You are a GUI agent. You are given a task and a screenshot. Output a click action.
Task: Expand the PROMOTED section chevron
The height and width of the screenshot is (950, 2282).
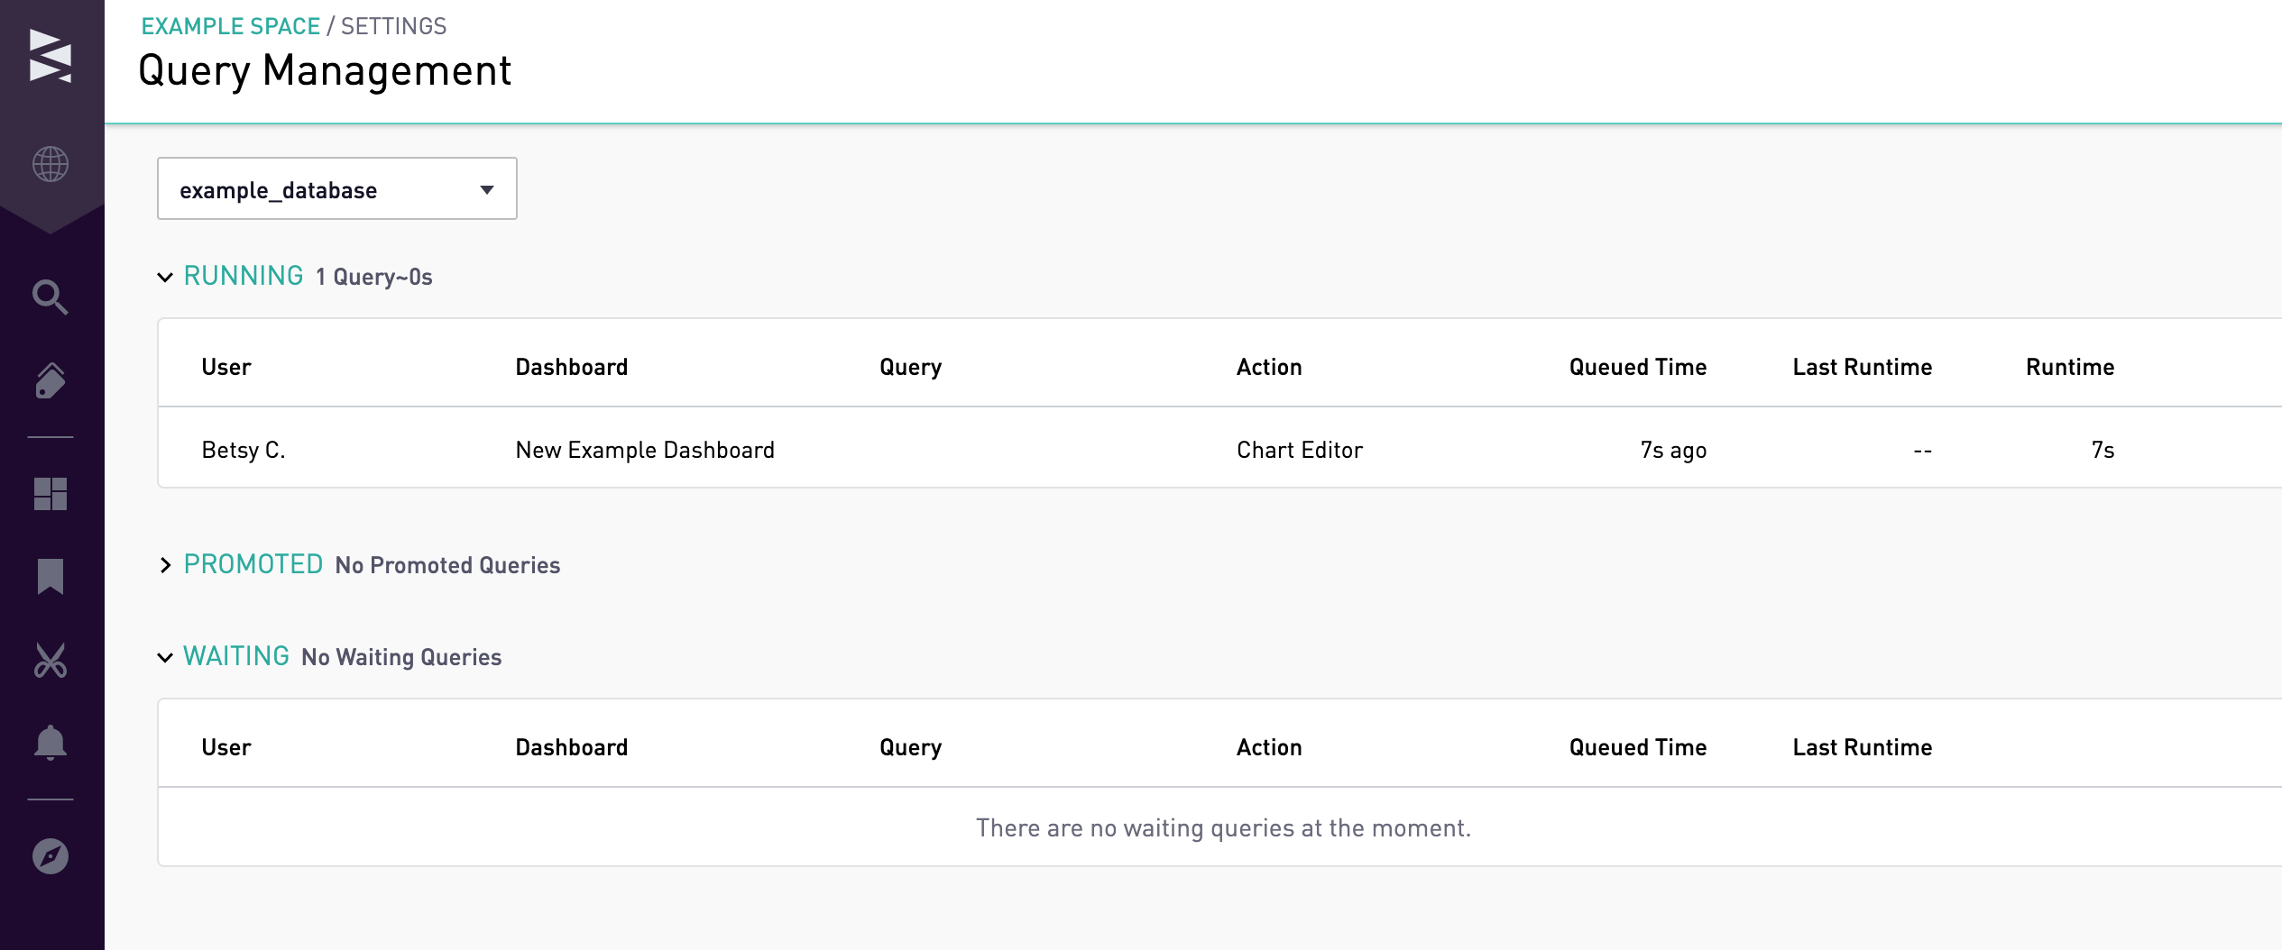(x=165, y=565)
